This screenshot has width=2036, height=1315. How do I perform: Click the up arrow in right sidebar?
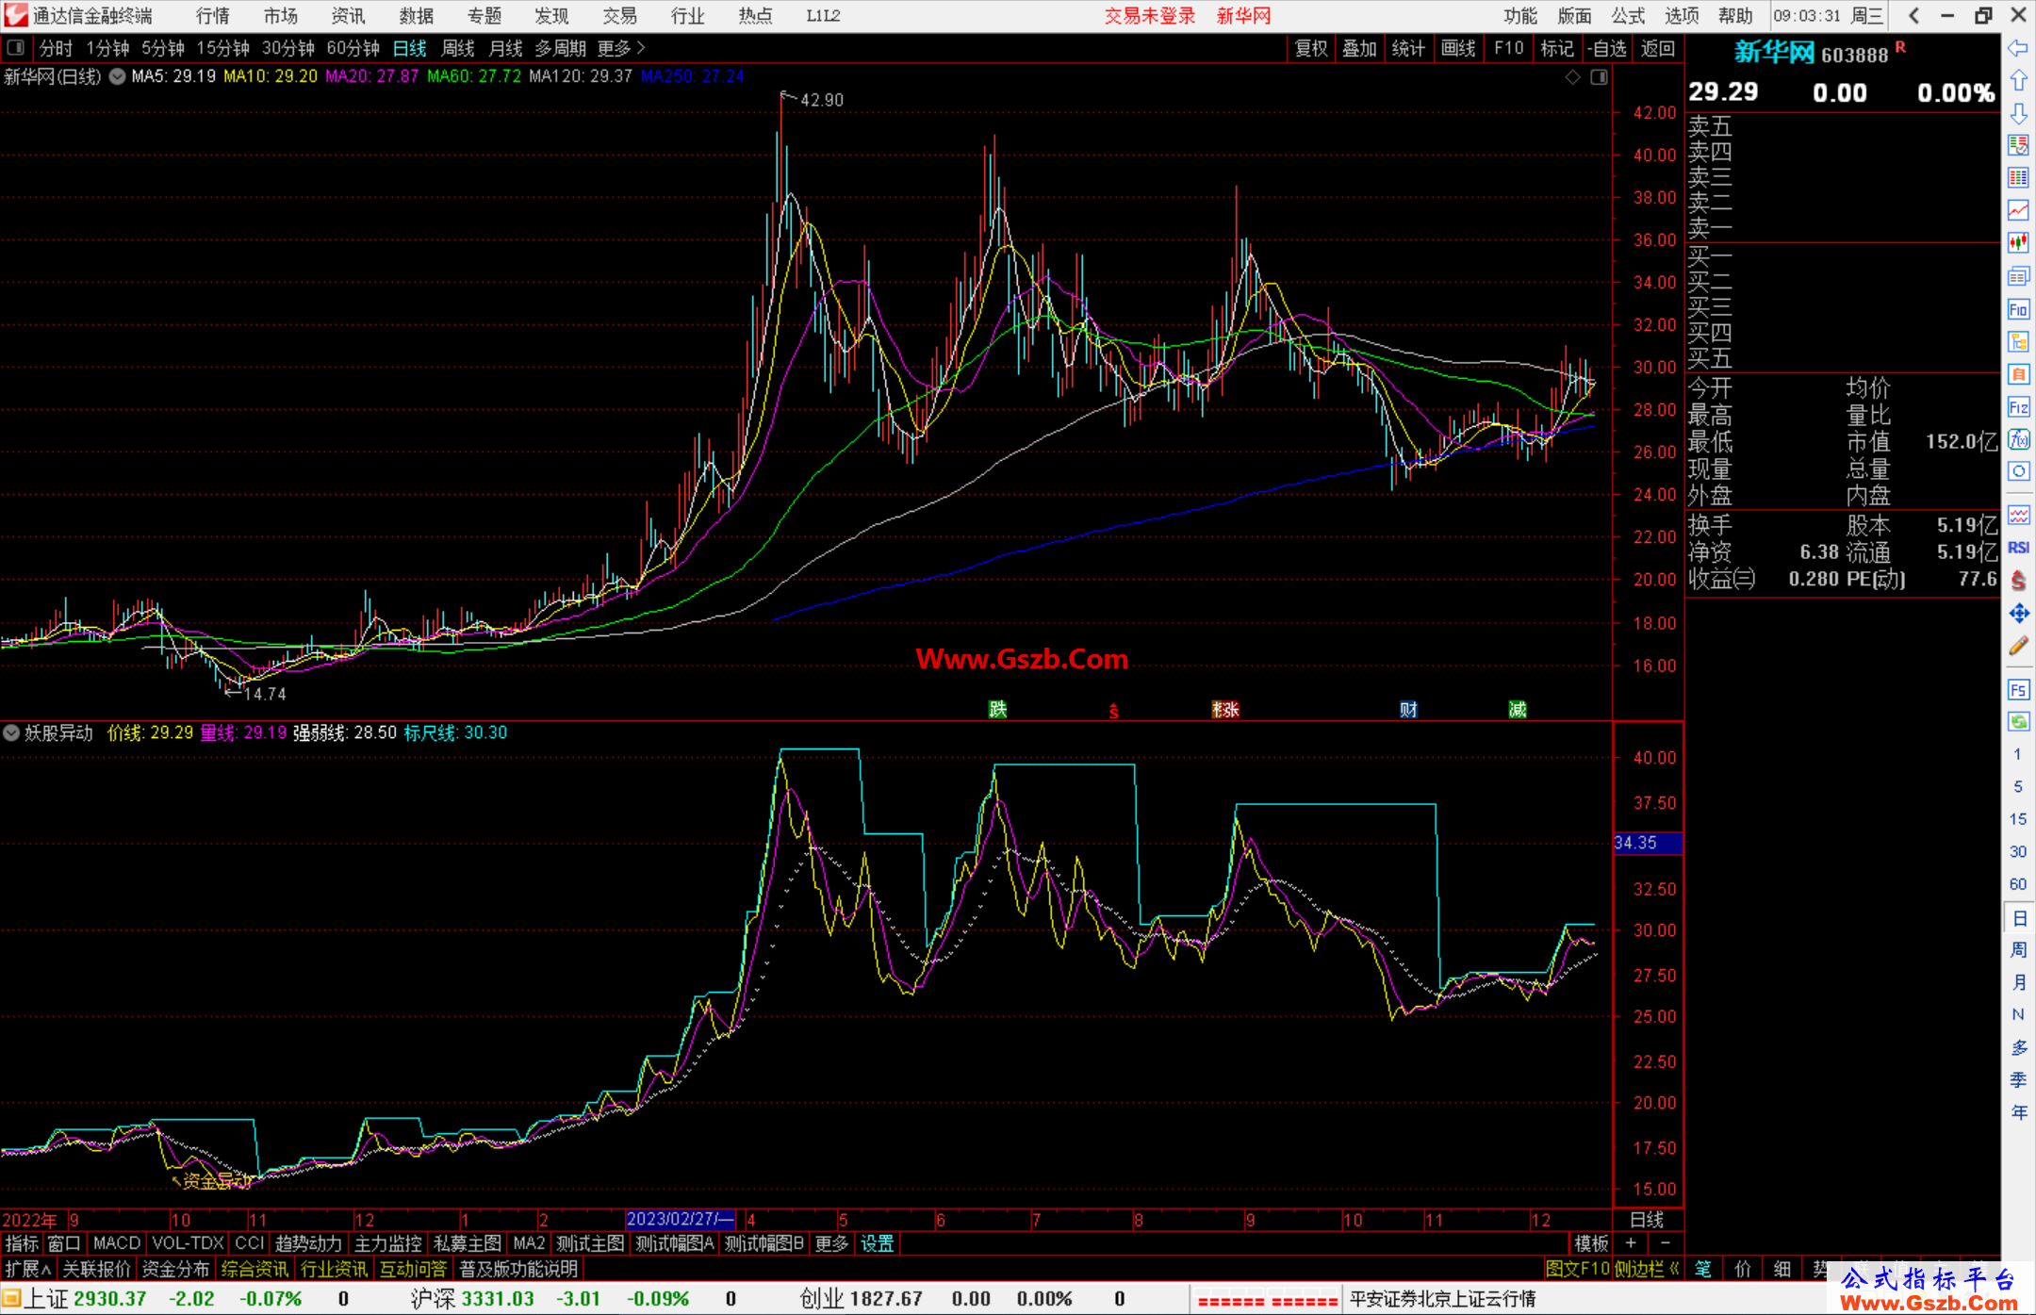pyautogui.click(x=2018, y=80)
